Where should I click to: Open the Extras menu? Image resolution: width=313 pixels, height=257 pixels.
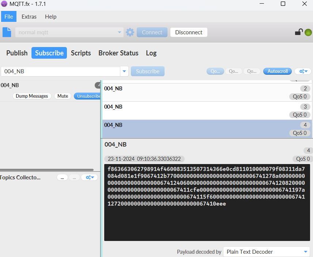pyautogui.click(x=29, y=16)
